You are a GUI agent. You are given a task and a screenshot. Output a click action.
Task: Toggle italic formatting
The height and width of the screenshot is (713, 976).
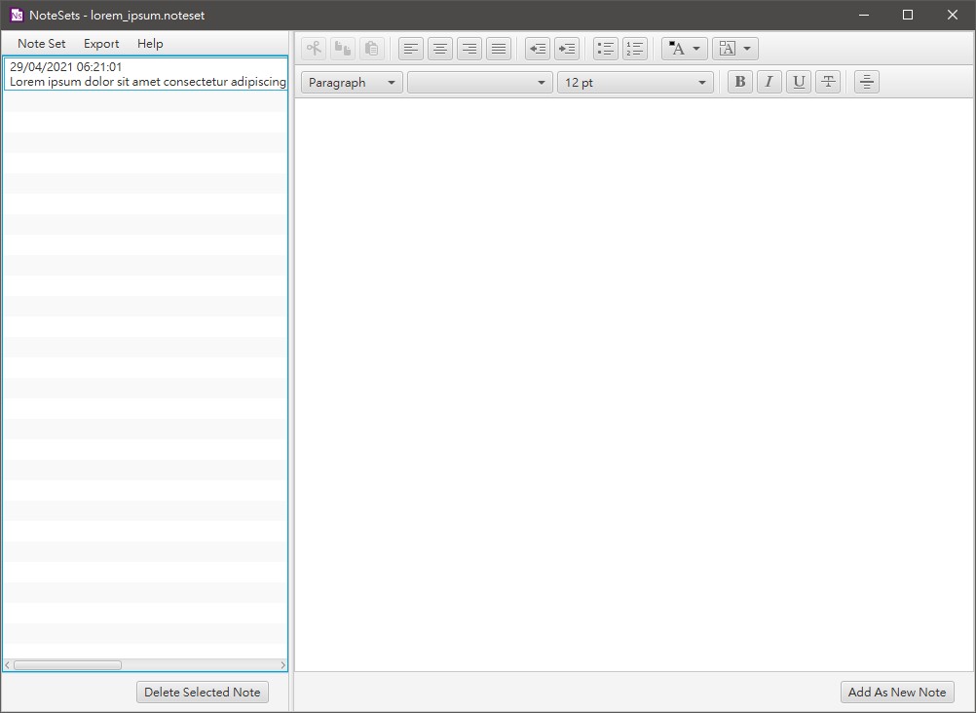pos(769,81)
